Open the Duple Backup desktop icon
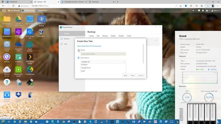The height and width of the screenshot is (124, 221). pyautogui.click(x=30, y=44)
